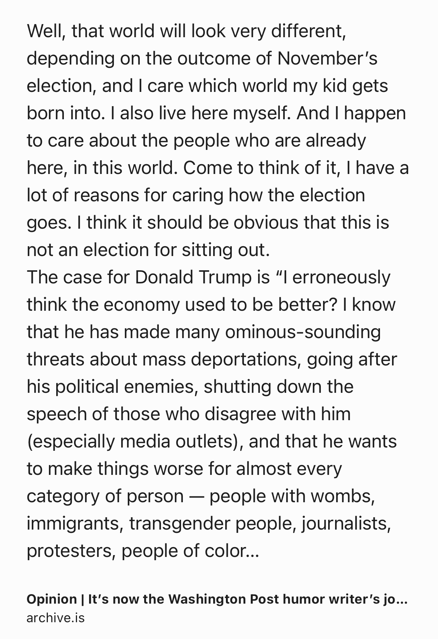Tap the words "people of color…"
The image size is (438, 639).
click(x=190, y=551)
